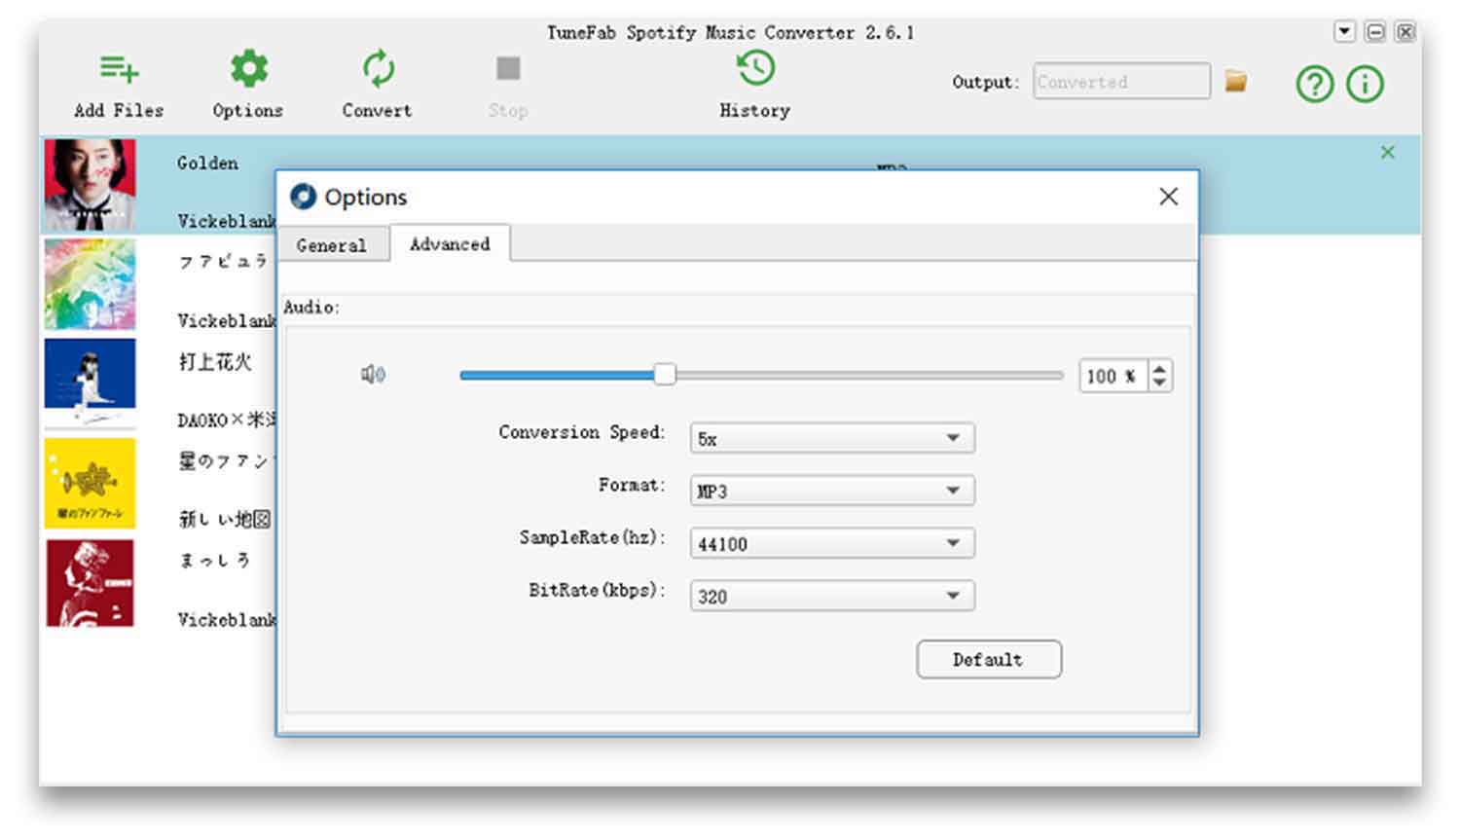Click the Stop icon
1460x840 pixels.
point(507,67)
